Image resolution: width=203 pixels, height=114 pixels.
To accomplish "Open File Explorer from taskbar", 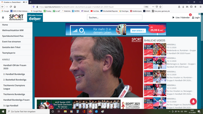I will pyautogui.click(x=65, y=111).
